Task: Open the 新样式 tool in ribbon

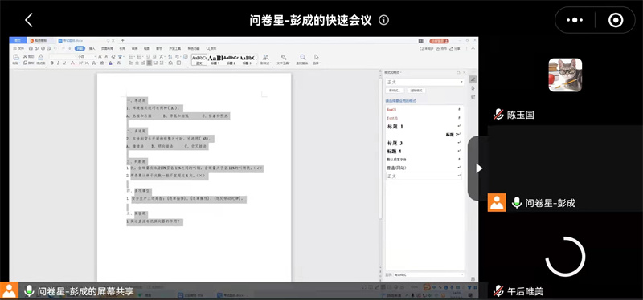Action: (265, 59)
